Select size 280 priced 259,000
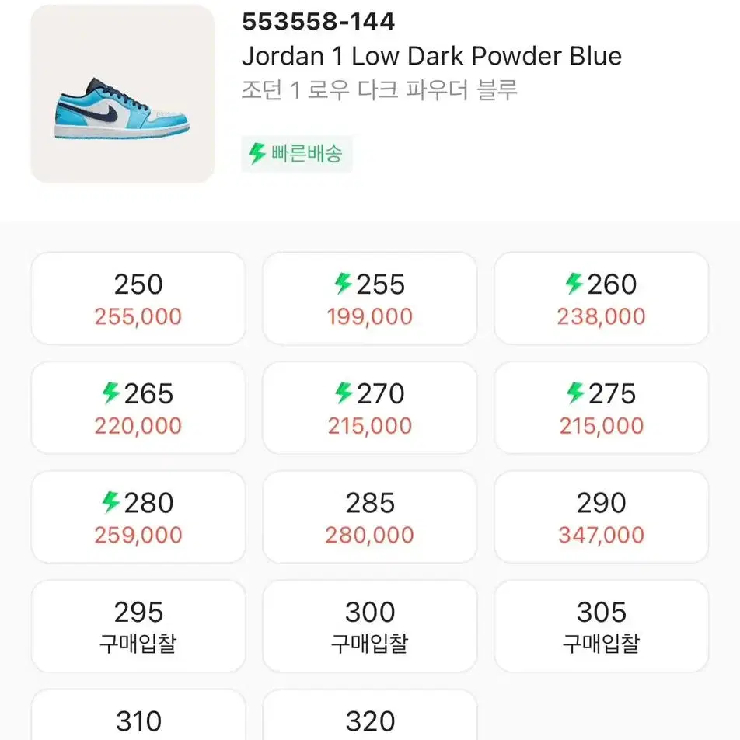The image size is (740, 740). pos(138,517)
